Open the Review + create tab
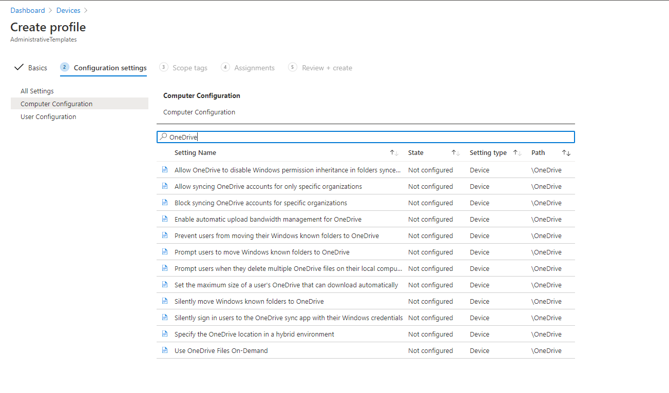 (x=327, y=68)
